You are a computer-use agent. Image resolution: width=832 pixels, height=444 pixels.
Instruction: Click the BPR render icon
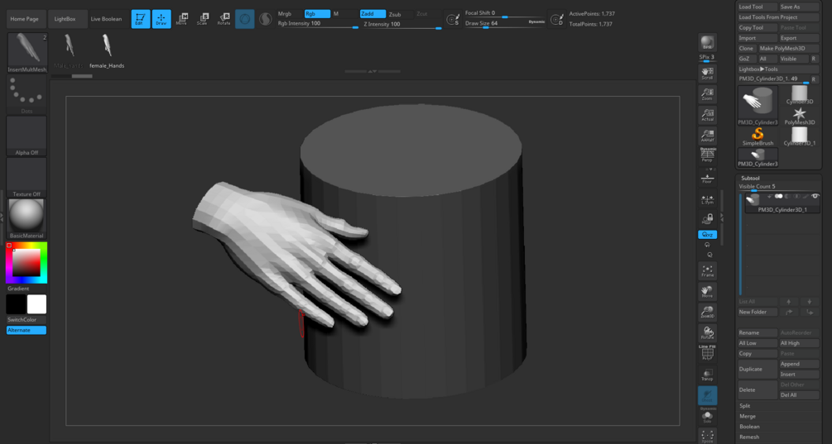click(707, 42)
